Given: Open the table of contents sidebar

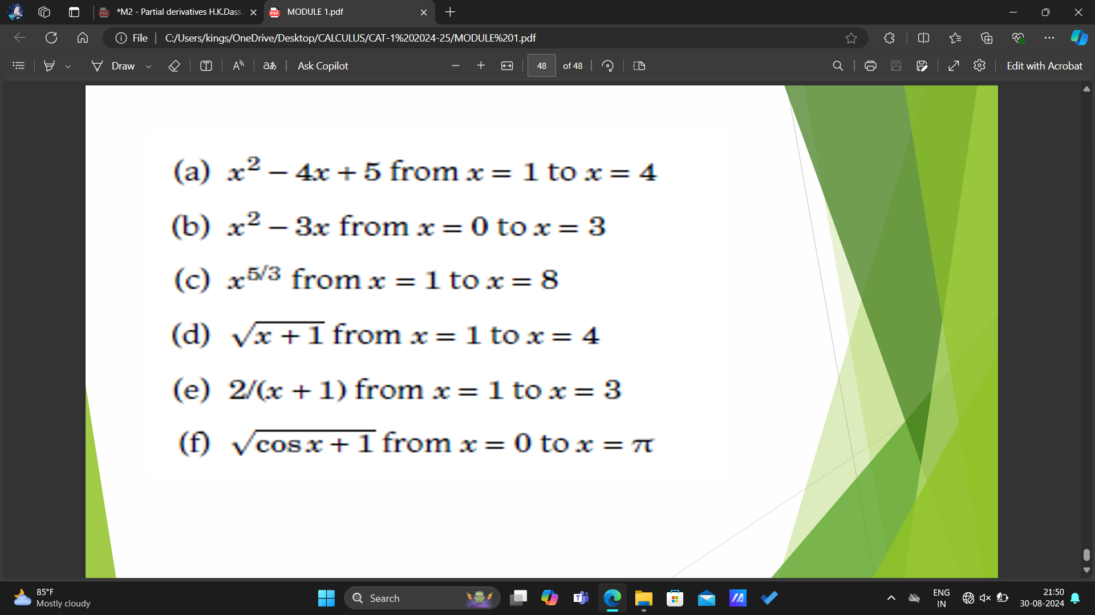Looking at the screenshot, I should pos(19,66).
